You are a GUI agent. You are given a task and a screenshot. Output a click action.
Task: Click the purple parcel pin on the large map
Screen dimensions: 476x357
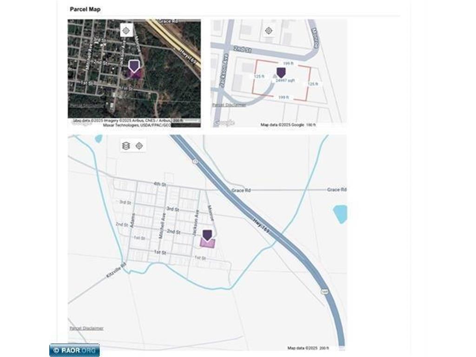tap(207, 235)
